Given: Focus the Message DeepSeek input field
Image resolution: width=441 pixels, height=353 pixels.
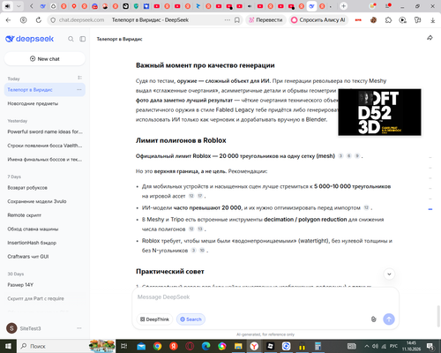Looking at the screenshot, I should (265, 297).
